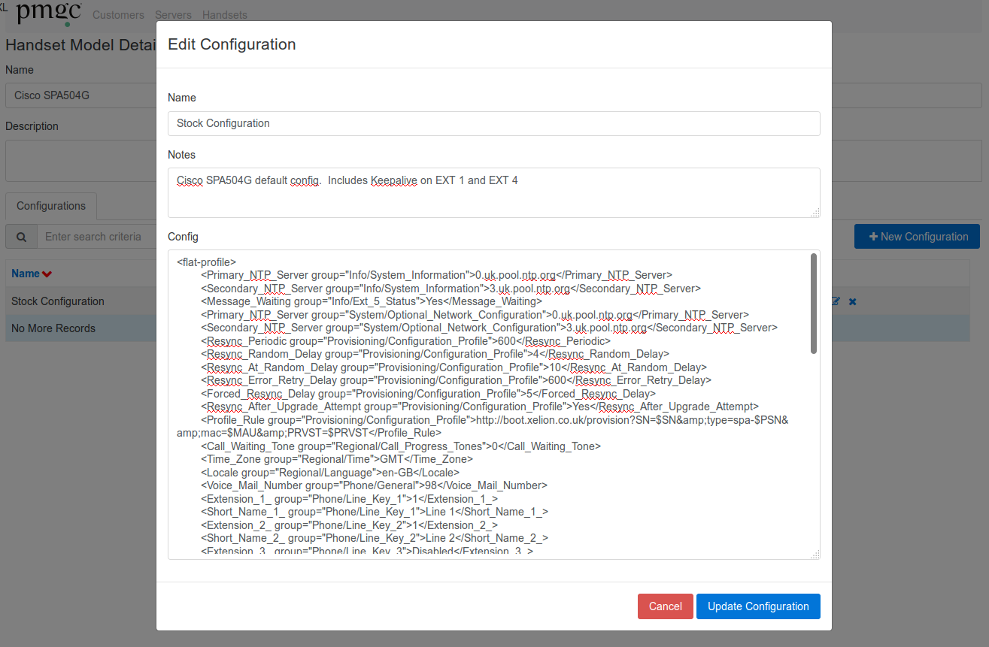
Task: Click the delete X icon in configuration row
Action: (852, 301)
